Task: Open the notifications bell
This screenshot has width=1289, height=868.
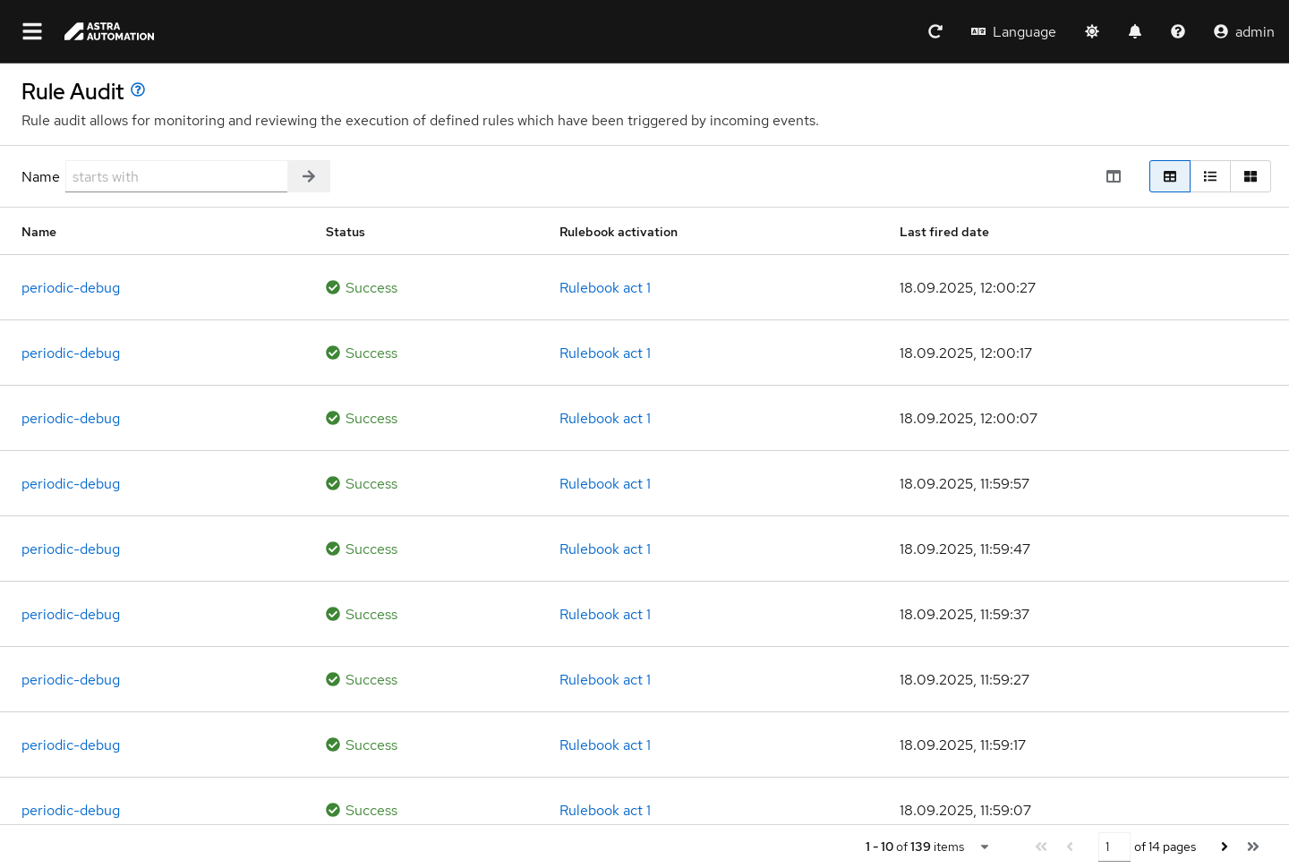Action: pyautogui.click(x=1135, y=31)
